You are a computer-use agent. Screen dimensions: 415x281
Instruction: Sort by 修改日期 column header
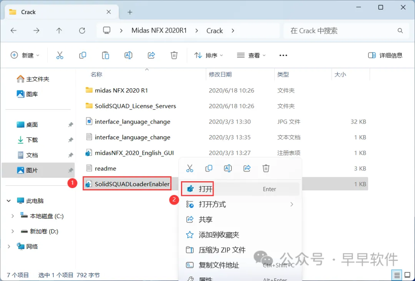tap(220, 74)
